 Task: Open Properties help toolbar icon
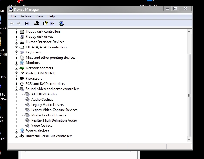46,23
